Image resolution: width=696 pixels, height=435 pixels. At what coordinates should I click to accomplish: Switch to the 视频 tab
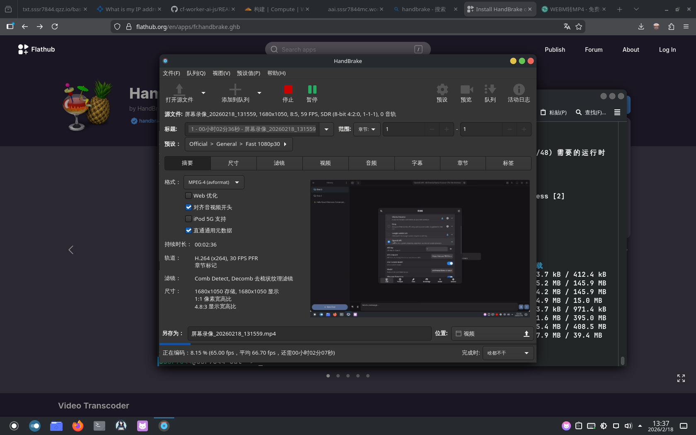pos(325,163)
